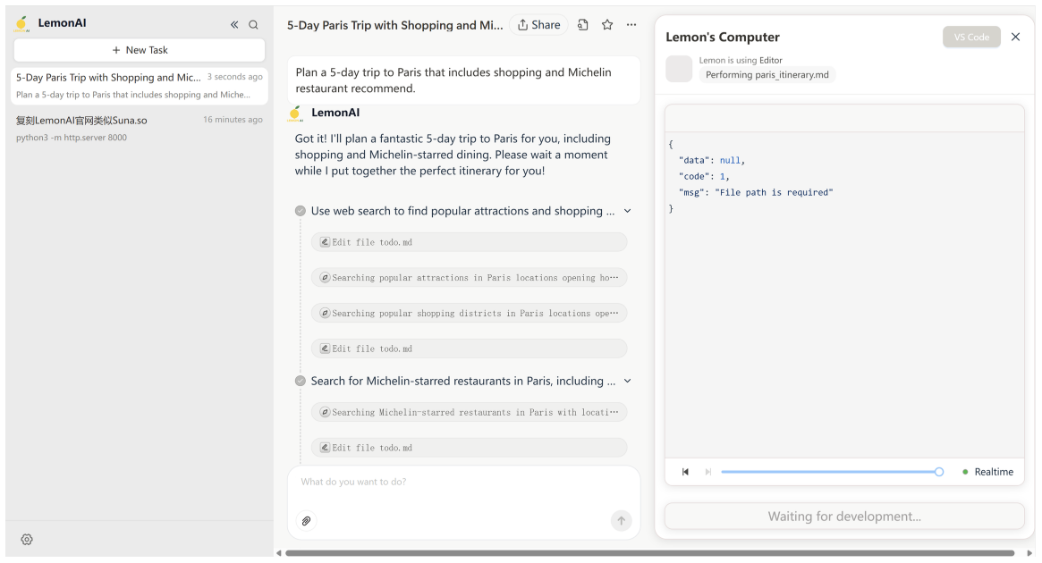Click the file copy icon next to Share
1042x563 pixels.
coord(583,24)
